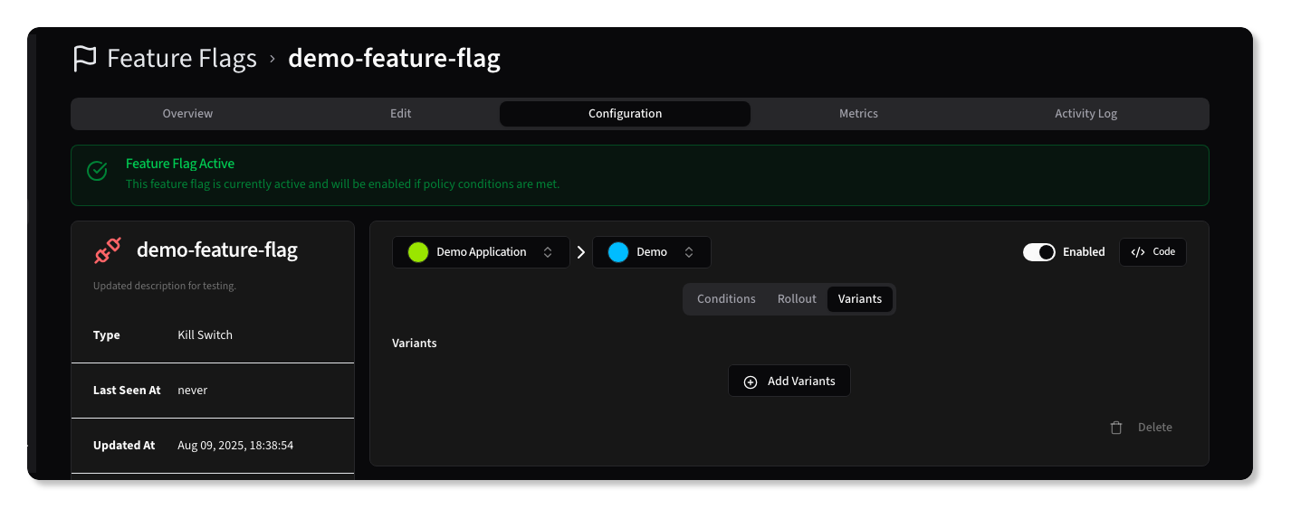Navigate to Feature Flags breadcrumb link

[182, 59]
